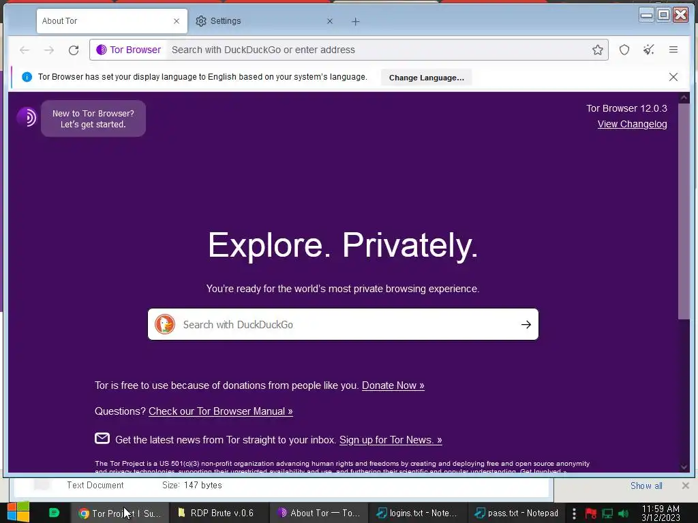Switch to the About Tor tab

click(112, 21)
